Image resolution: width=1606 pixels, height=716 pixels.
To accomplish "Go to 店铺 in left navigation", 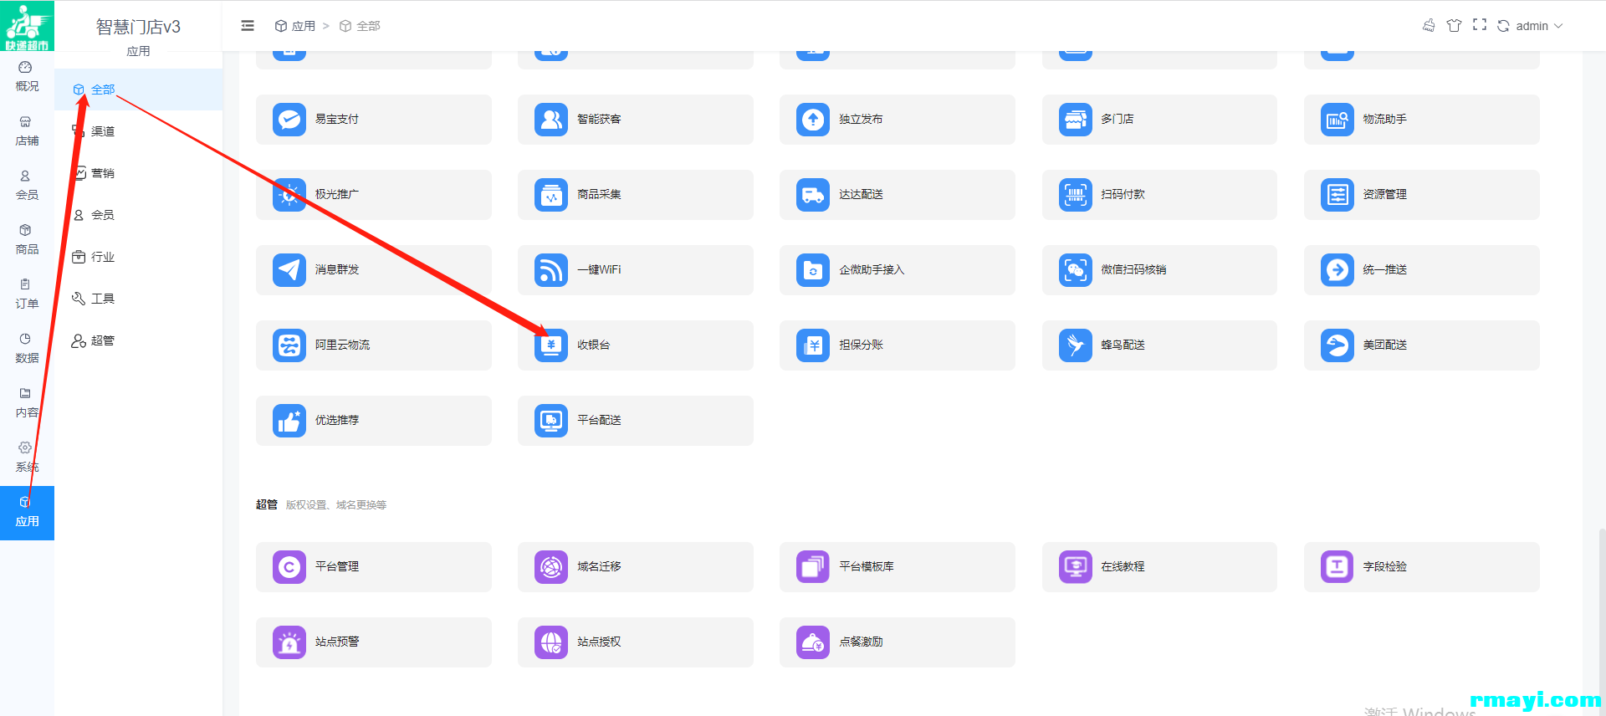I will tap(27, 131).
